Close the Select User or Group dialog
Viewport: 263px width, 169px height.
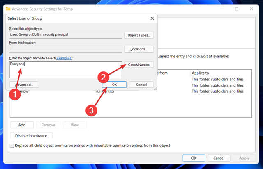point(152,18)
